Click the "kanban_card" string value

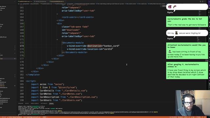111,46
